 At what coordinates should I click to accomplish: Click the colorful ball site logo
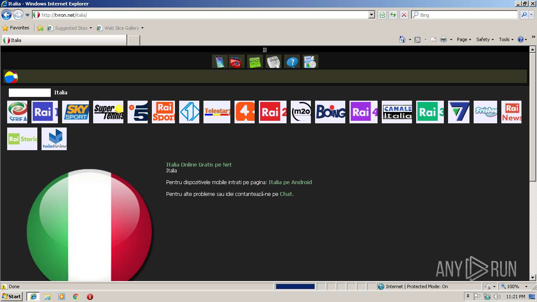point(11,77)
